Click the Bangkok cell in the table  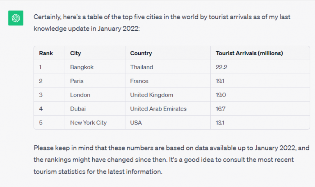[82, 67]
